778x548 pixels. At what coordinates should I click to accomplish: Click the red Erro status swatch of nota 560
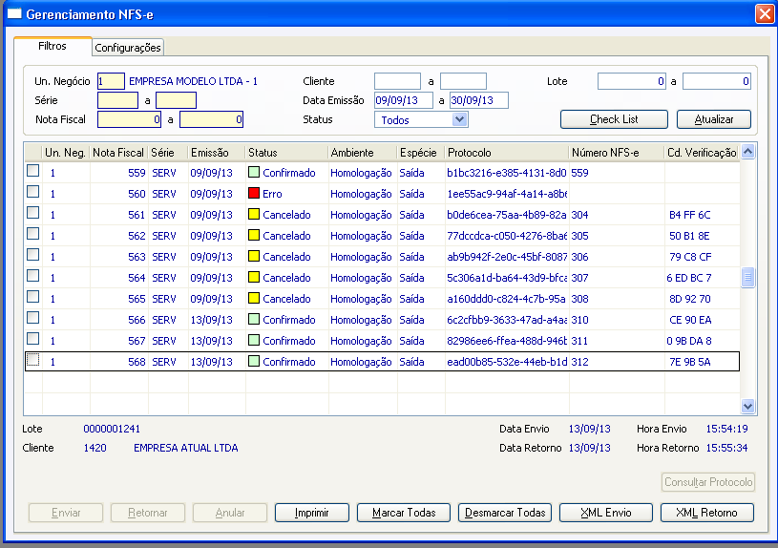(x=254, y=193)
